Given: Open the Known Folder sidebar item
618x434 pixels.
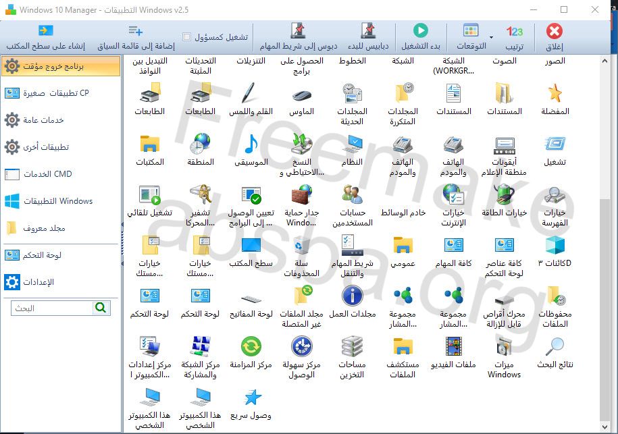Looking at the screenshot, I should pos(61,228).
